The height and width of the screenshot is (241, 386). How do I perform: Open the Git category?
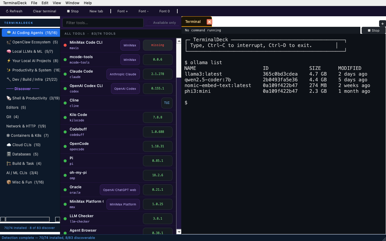point(30,117)
